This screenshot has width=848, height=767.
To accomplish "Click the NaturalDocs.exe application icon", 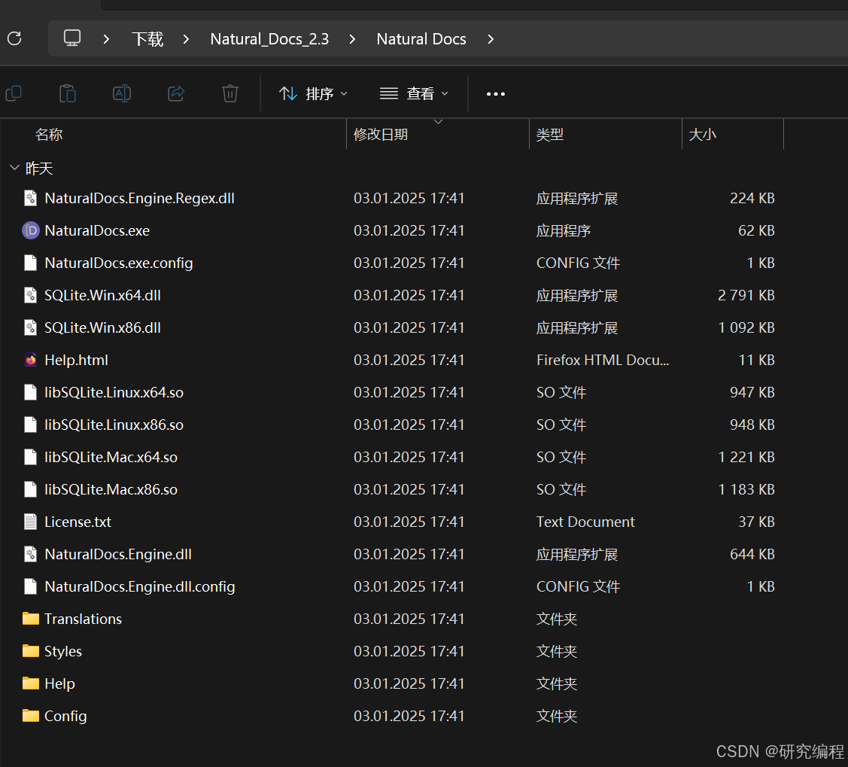I will pos(31,230).
